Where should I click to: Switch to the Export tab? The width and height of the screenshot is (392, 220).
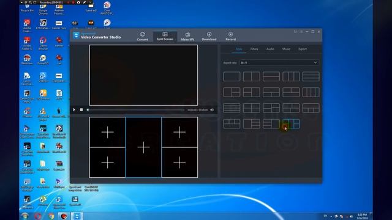(303, 49)
